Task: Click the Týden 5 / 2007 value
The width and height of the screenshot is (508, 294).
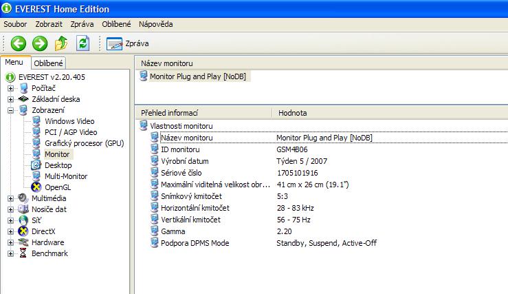Action: 302,161
